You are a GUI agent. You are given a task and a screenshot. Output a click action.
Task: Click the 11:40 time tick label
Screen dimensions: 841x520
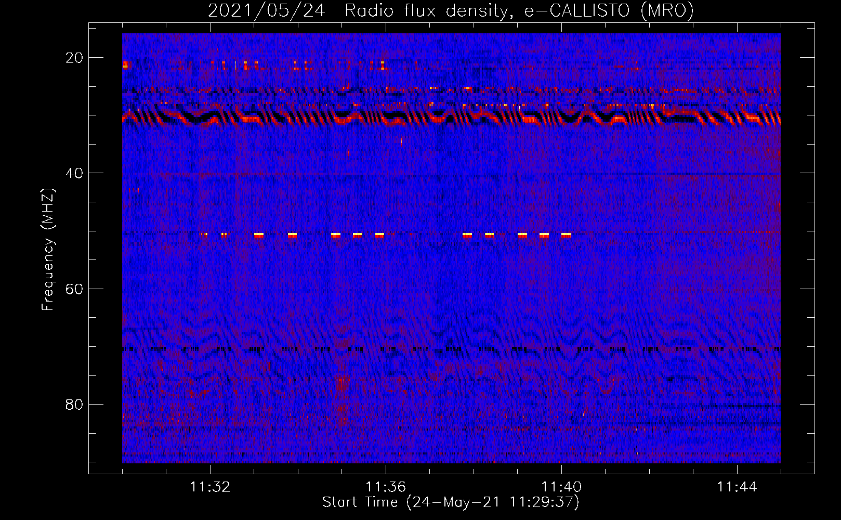[561, 487]
